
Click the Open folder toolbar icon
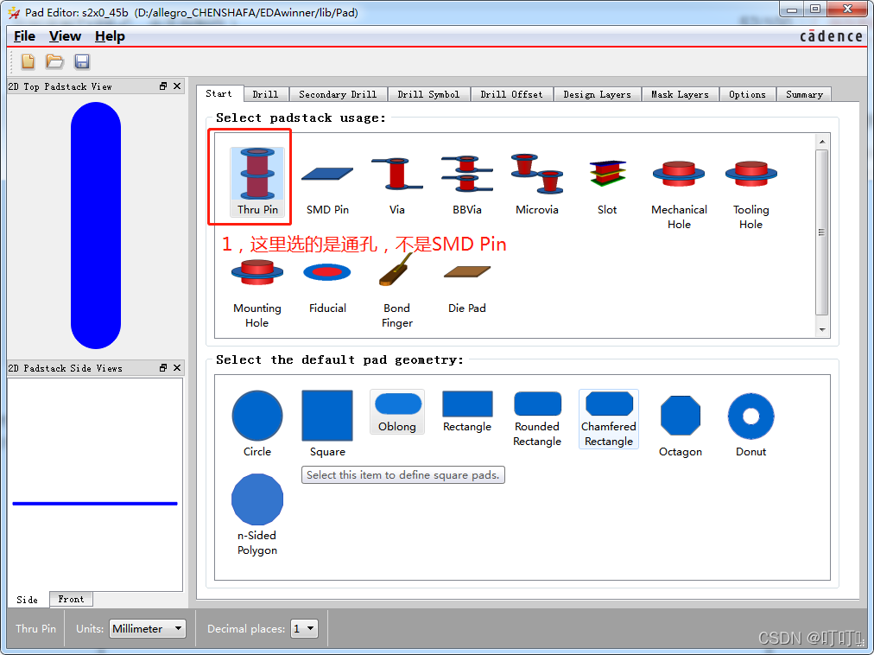pyautogui.click(x=54, y=61)
